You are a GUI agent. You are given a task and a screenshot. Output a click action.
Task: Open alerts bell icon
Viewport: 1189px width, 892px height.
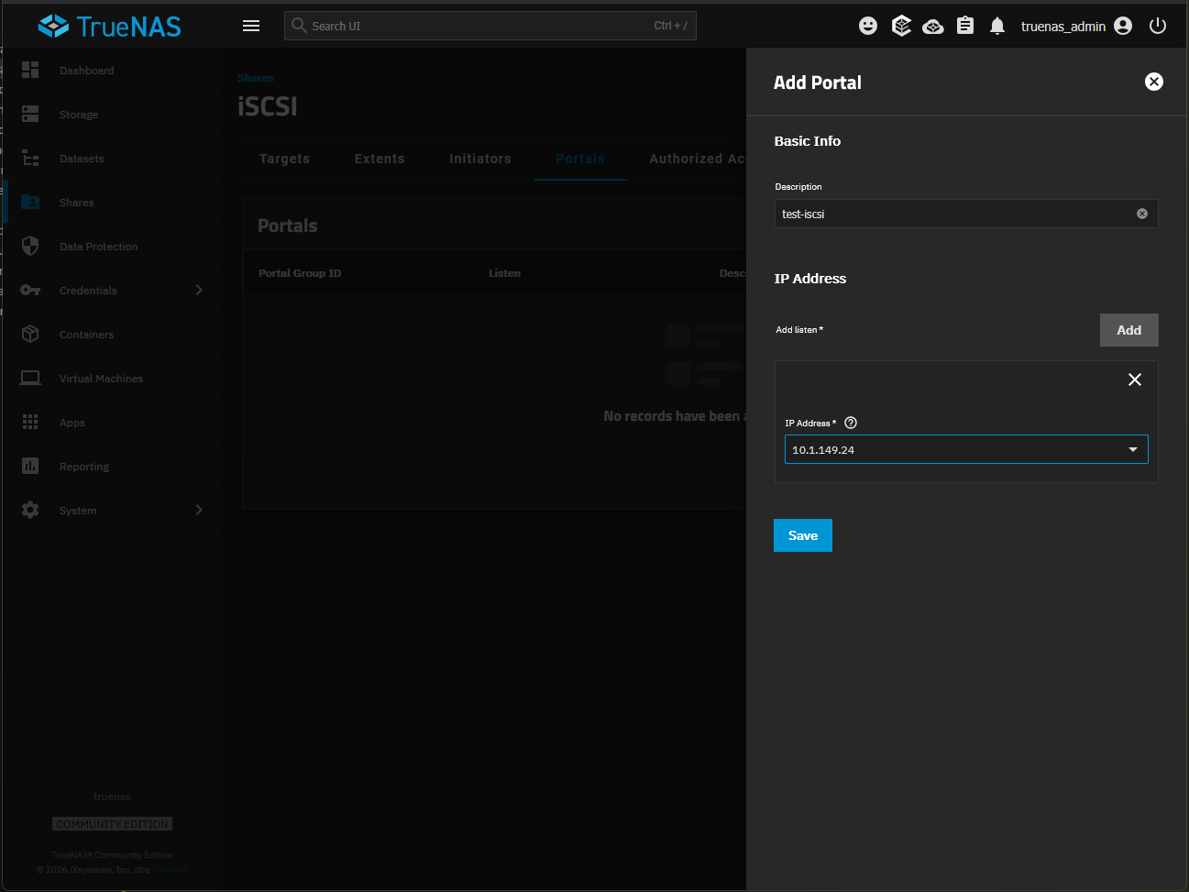997,26
